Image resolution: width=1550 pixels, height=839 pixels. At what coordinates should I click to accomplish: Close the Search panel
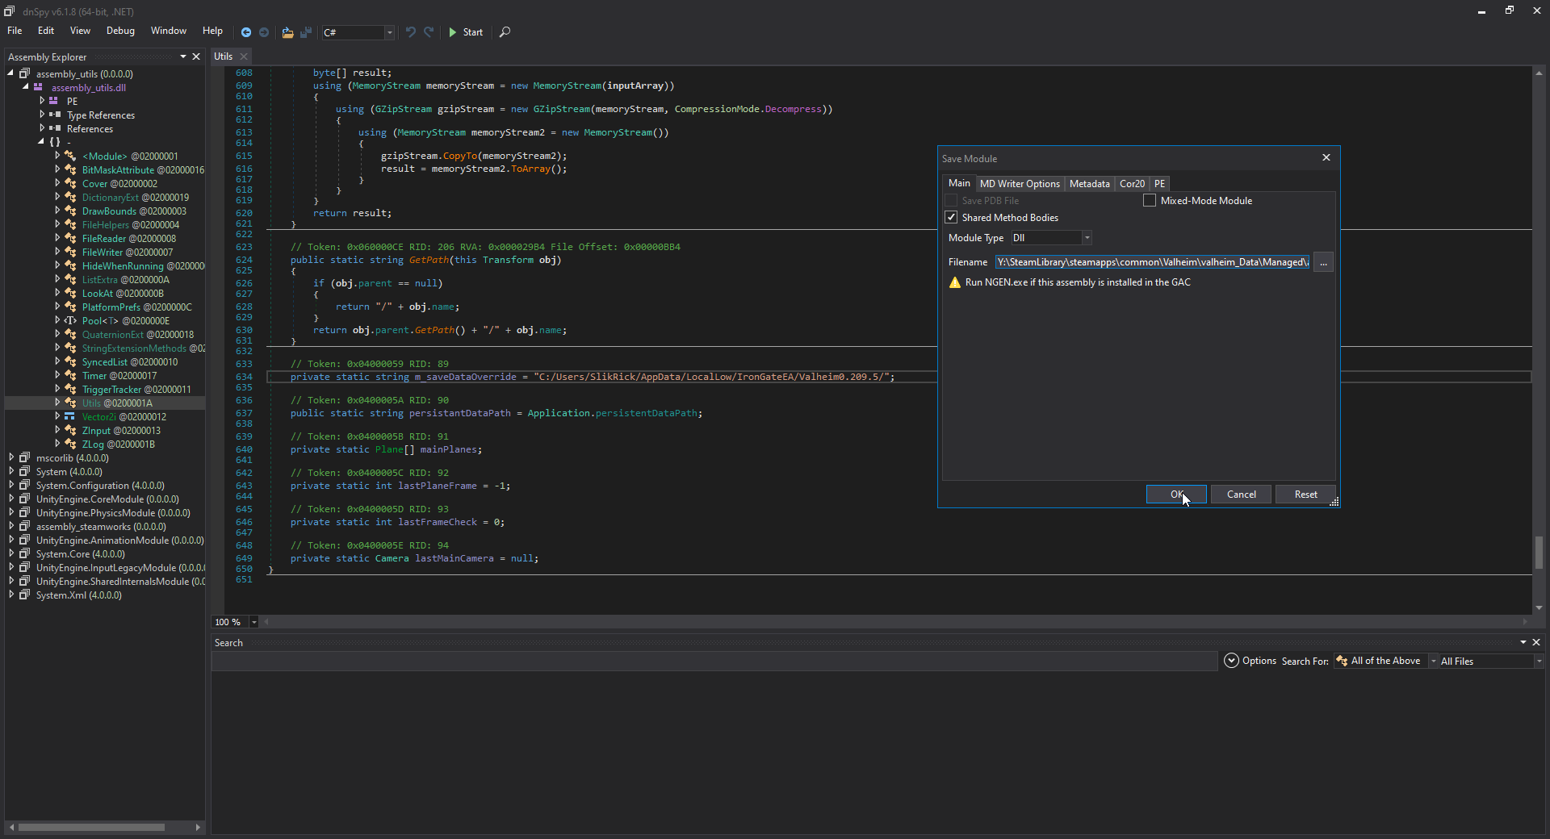tap(1536, 642)
